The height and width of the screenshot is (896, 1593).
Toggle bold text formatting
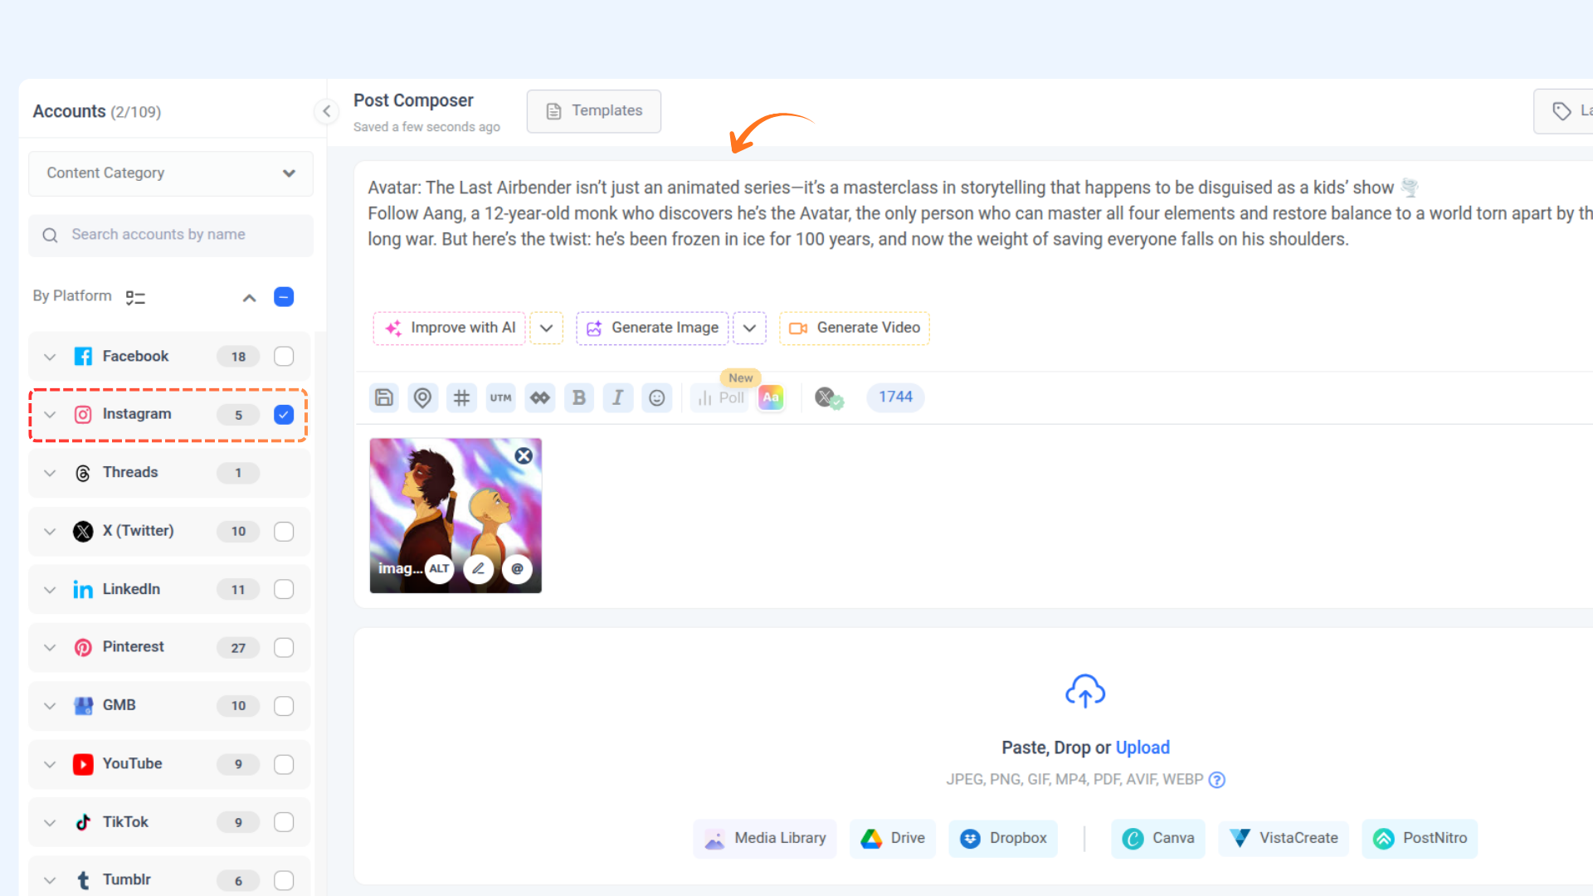point(579,397)
